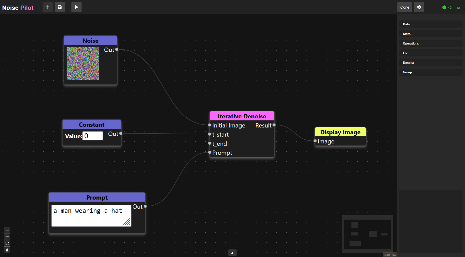Open the settings gear
This screenshot has height=257, width=465.
point(419,7)
